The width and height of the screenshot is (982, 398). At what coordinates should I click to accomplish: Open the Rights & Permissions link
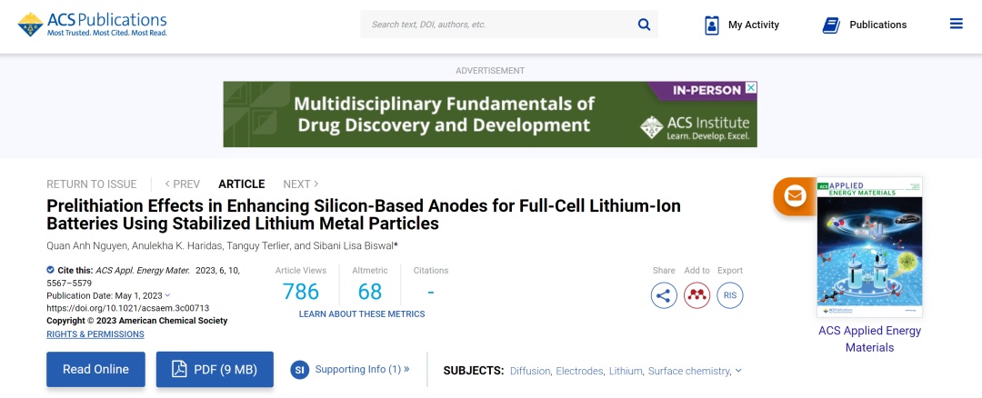[x=95, y=333]
